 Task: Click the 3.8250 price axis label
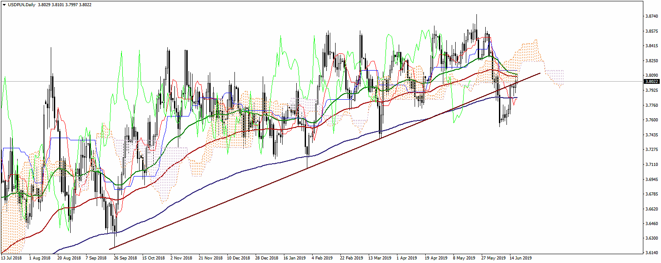[651, 61]
